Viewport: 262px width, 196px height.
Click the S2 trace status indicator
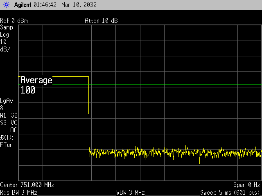[x=14, y=115]
